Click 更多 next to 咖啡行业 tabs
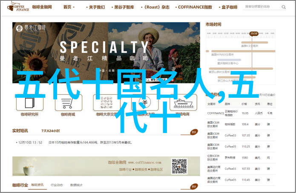This screenshot has width=296, height=193. pos(194,186)
